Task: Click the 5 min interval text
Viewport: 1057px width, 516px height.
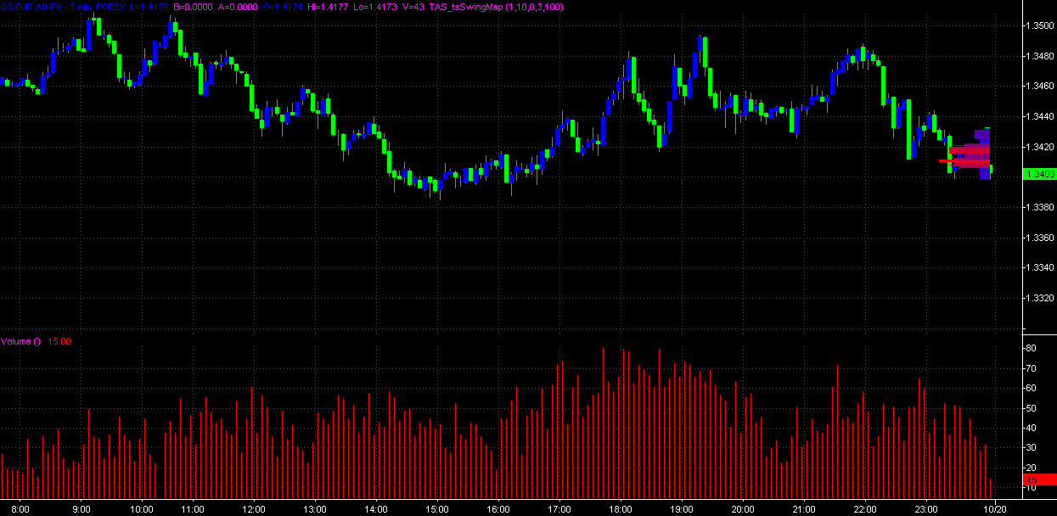Action: pos(82,7)
